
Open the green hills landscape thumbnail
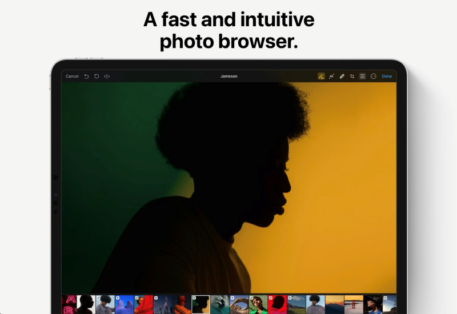point(296,304)
